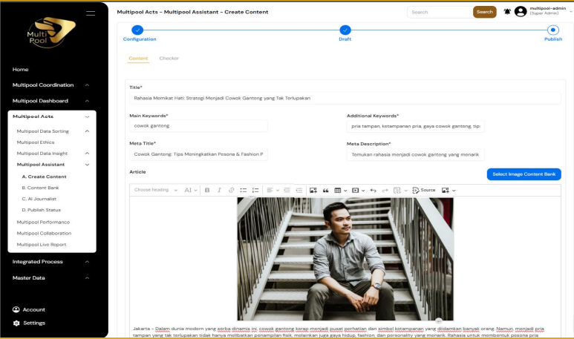
Task: Insert a table in the article
Action: [338, 190]
